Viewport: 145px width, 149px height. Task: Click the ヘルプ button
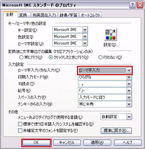(x=128, y=143)
